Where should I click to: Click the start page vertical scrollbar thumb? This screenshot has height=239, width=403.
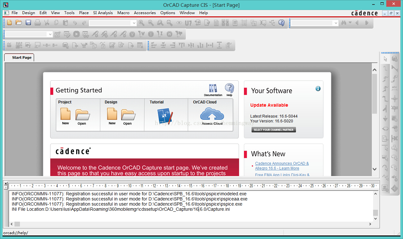tap(374, 93)
